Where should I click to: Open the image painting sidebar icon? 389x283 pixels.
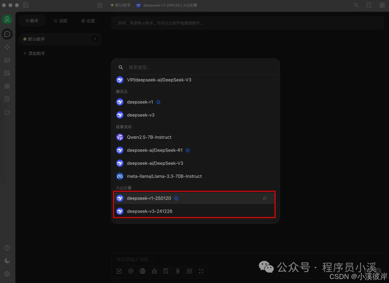(7, 60)
